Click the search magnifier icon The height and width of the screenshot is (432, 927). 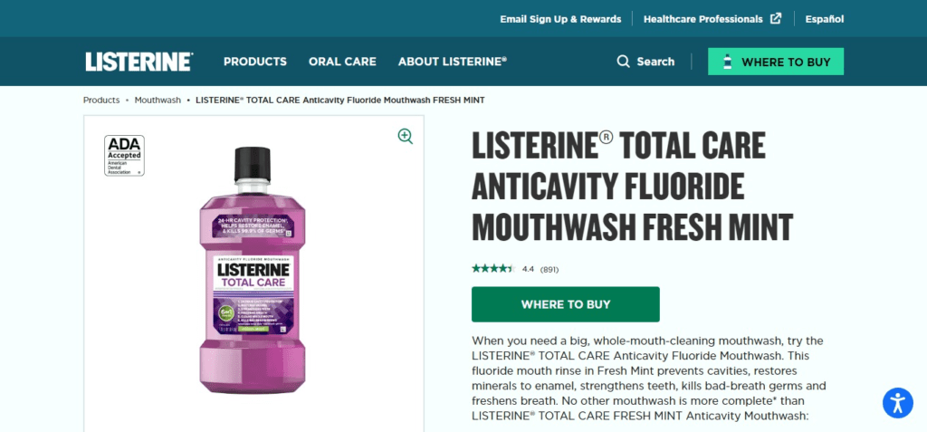[x=623, y=62]
